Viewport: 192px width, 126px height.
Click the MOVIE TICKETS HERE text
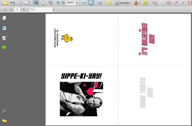pyautogui.click(x=146, y=93)
